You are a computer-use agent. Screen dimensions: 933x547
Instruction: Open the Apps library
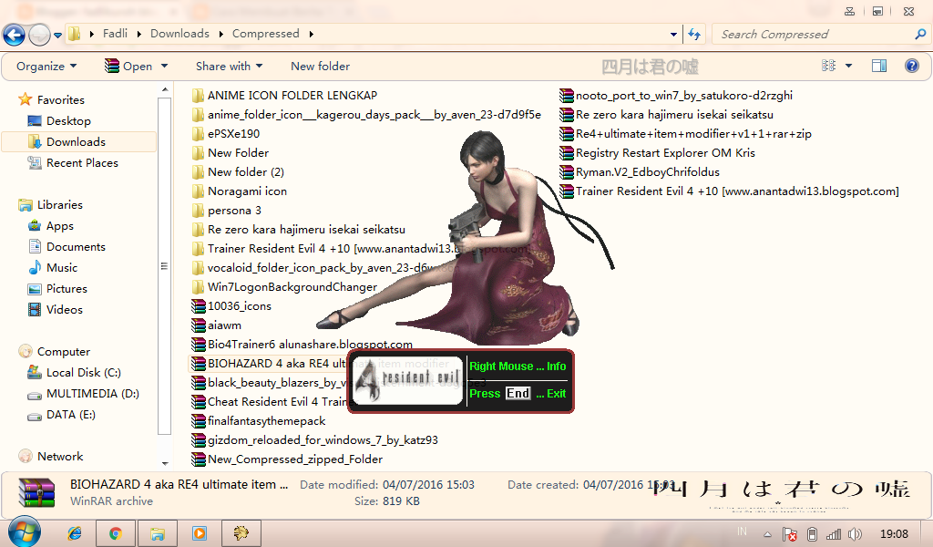click(x=51, y=226)
